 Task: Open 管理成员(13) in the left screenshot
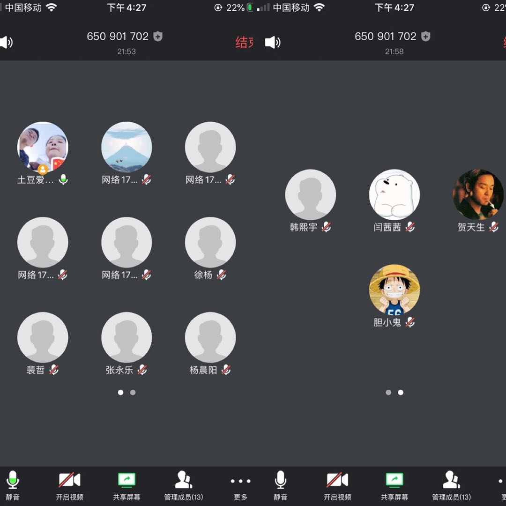[183, 481]
